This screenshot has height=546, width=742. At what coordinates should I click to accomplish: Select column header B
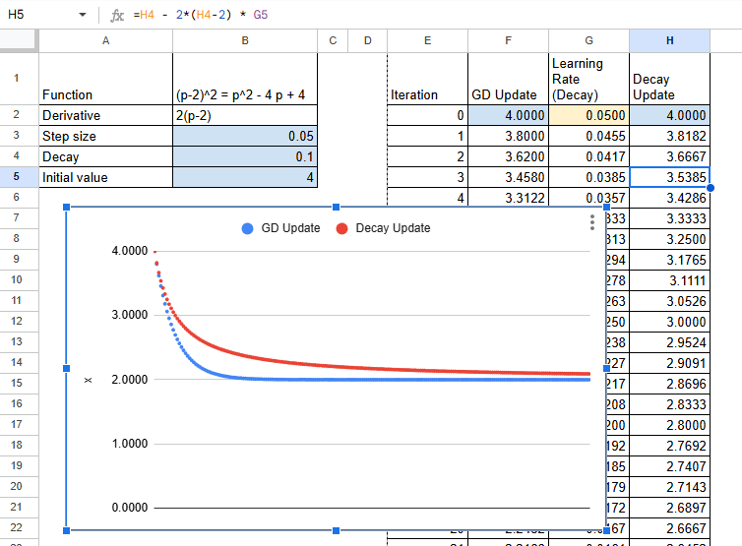coord(245,40)
